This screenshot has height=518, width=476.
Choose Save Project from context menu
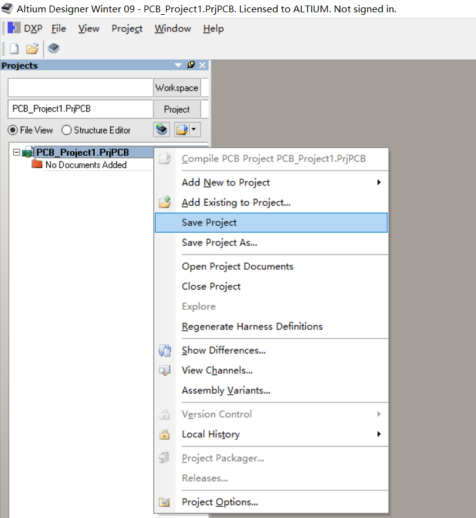pos(271,223)
